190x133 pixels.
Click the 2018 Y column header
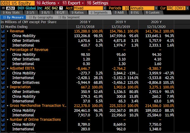(x=85, y=22)
